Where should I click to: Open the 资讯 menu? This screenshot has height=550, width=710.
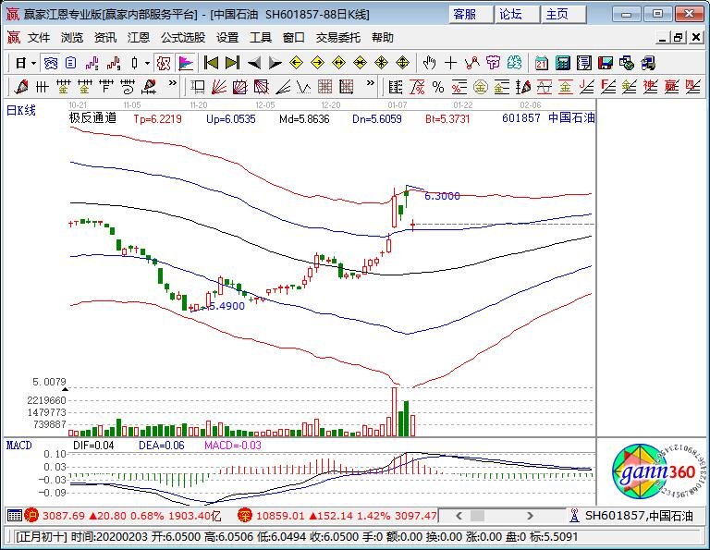pos(105,38)
